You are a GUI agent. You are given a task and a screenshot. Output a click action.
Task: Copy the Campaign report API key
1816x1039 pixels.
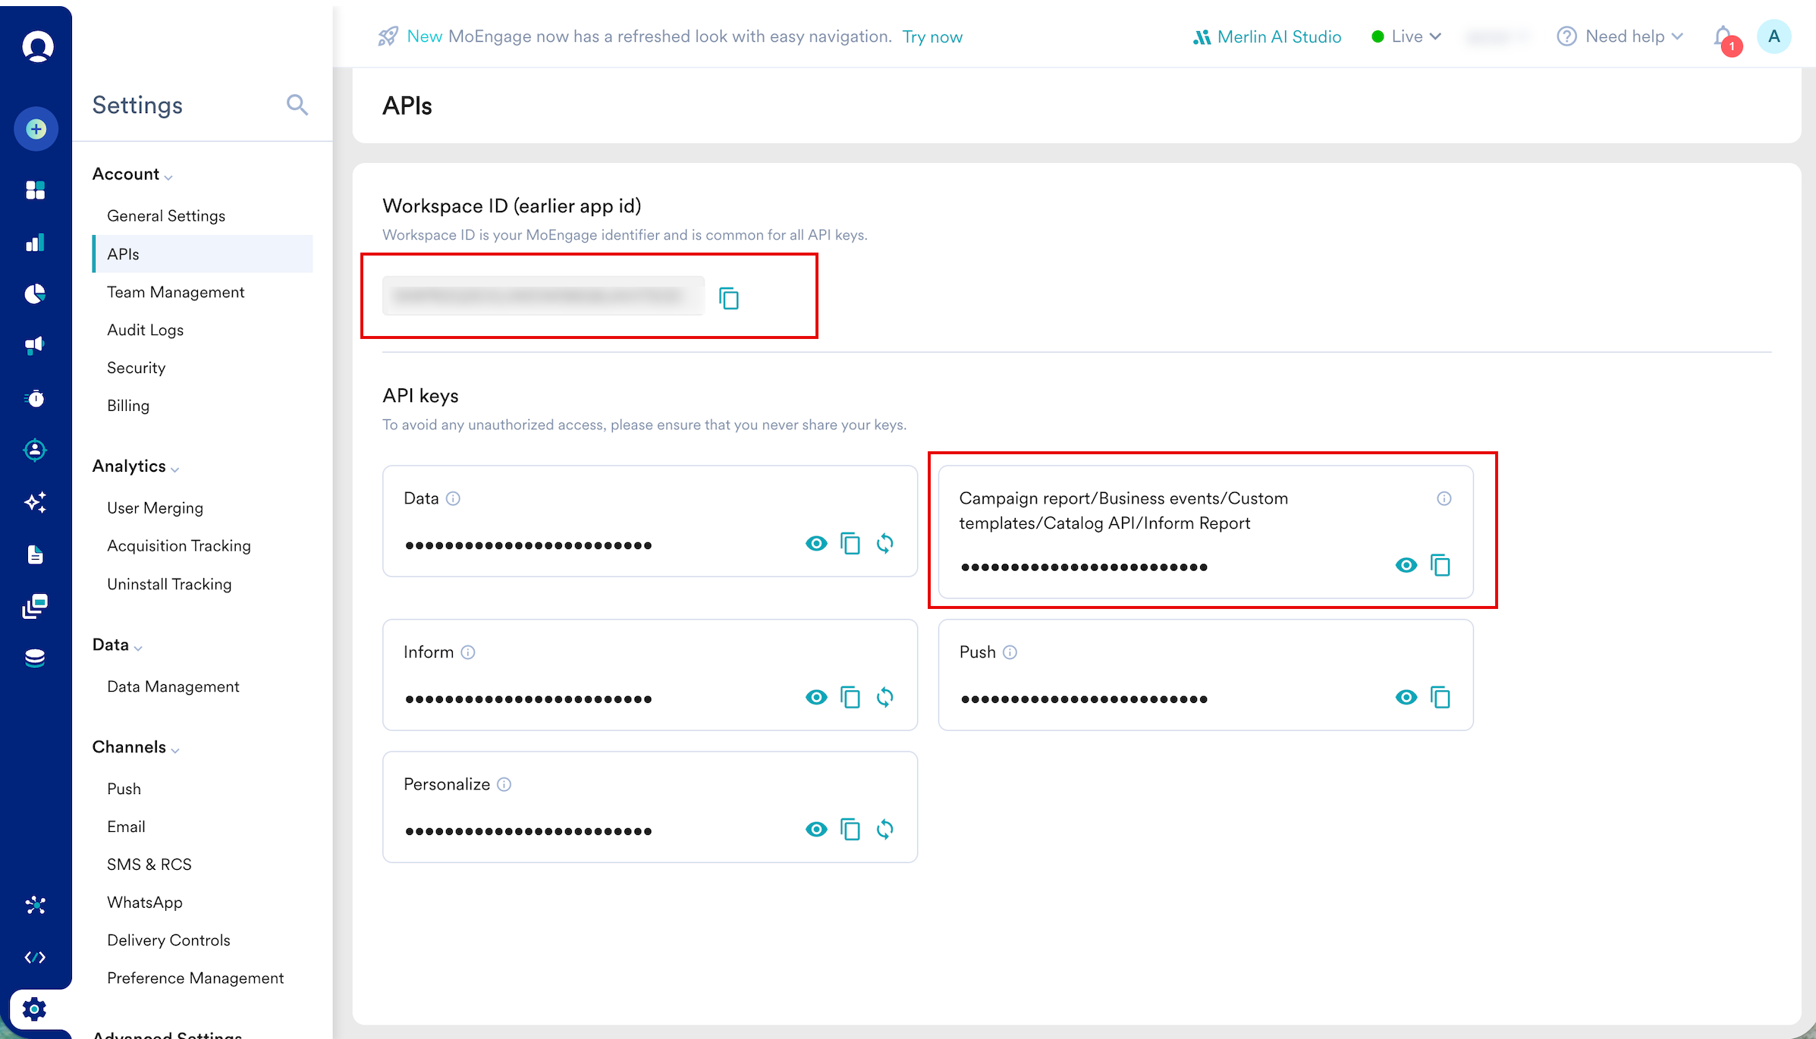1441,565
